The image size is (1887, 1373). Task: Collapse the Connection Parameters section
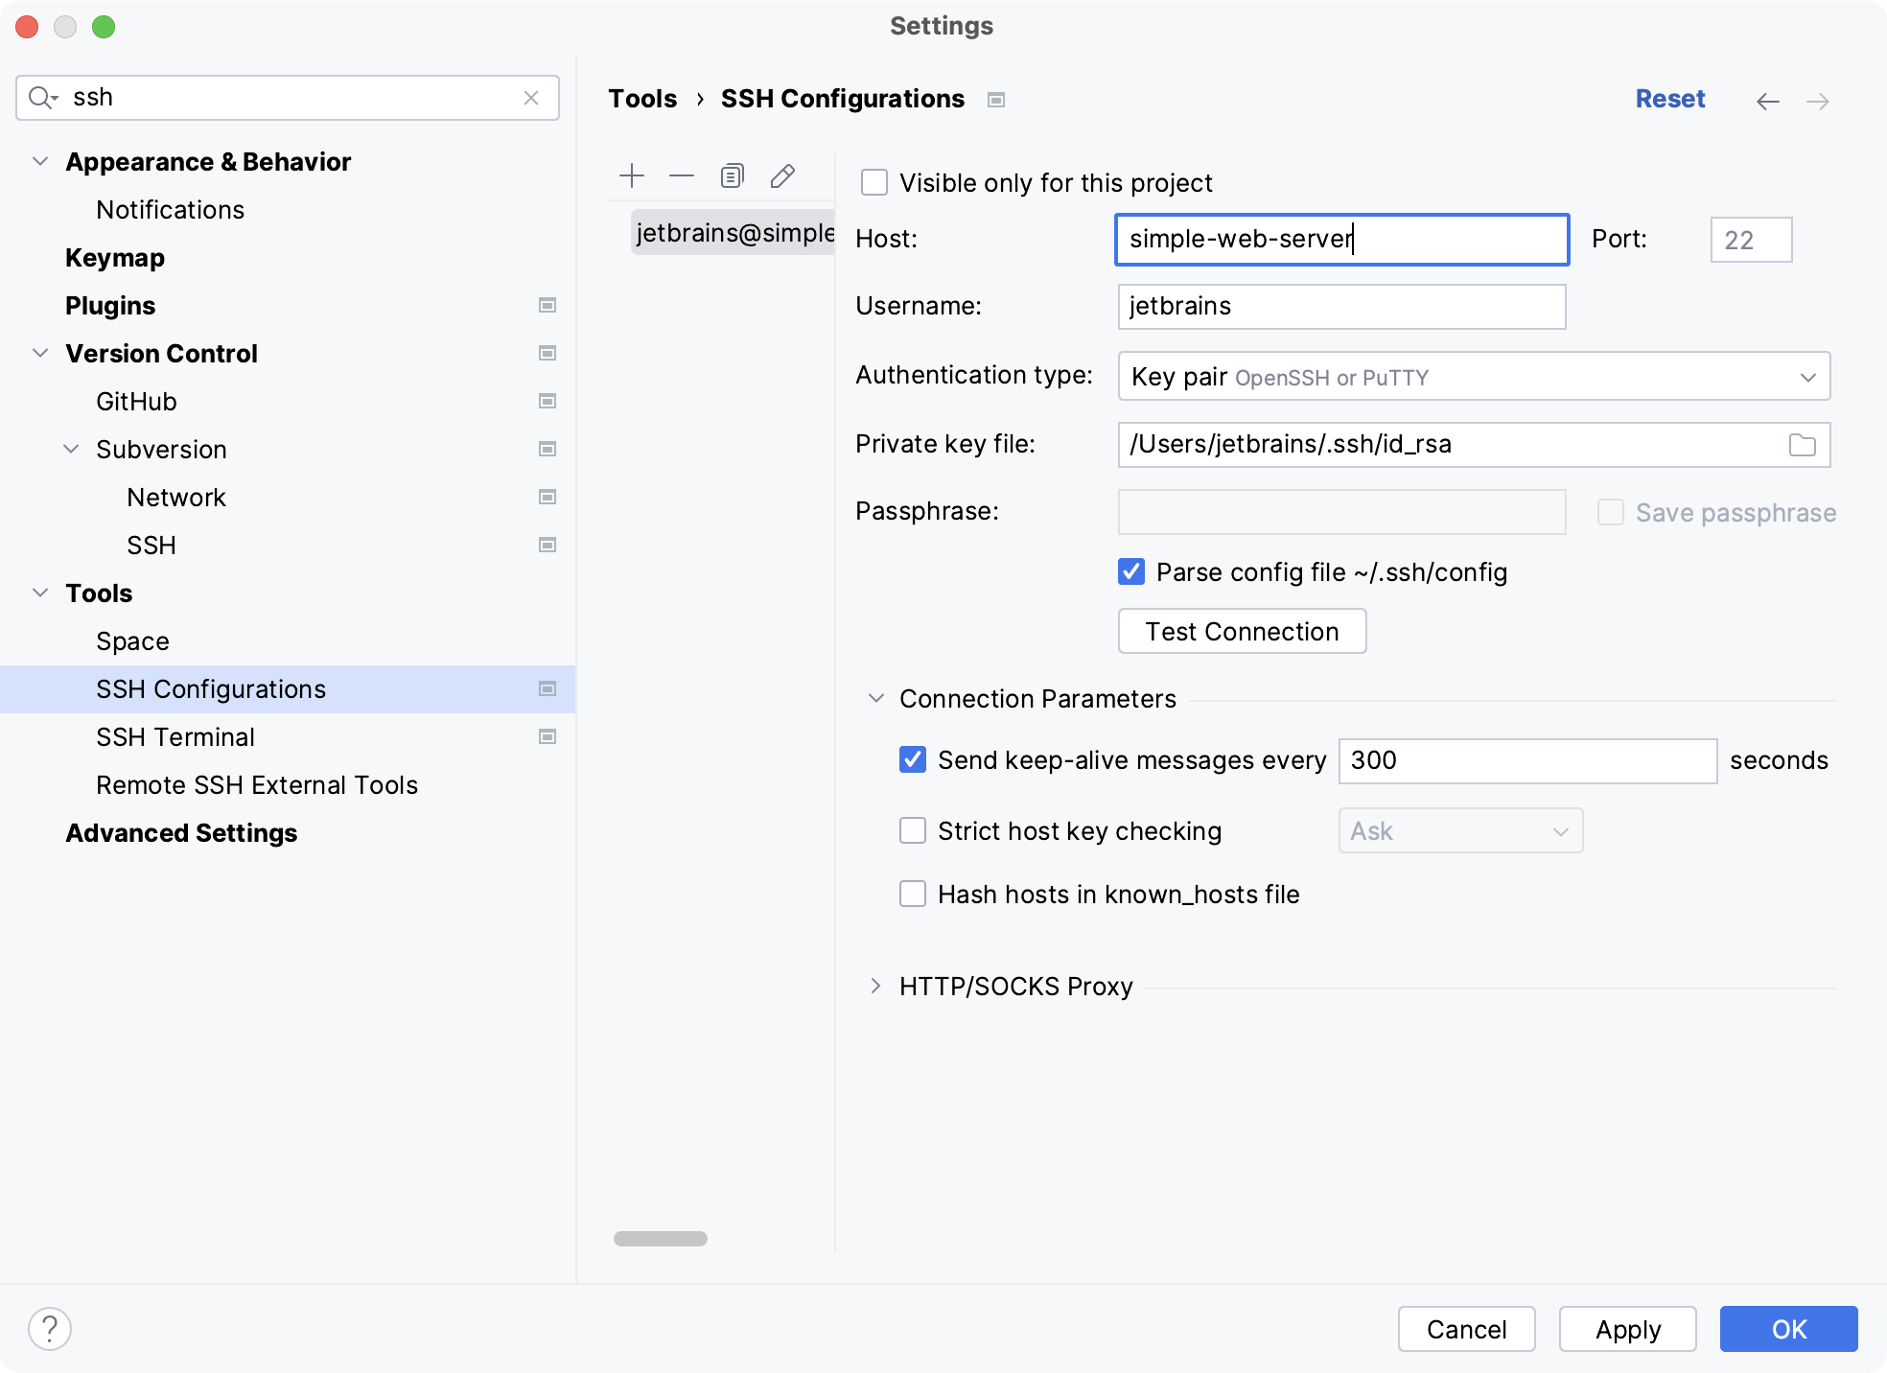coord(875,699)
